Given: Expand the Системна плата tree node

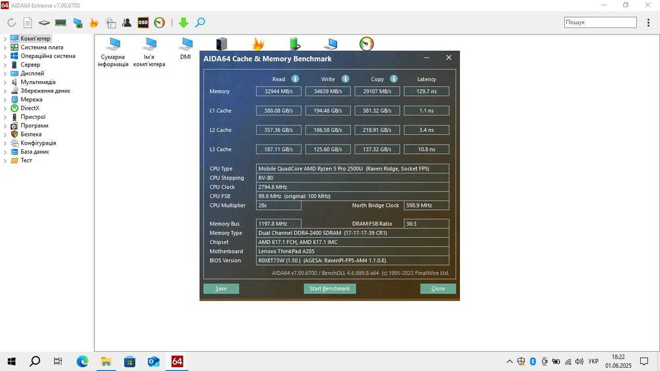Looking at the screenshot, I should 5,48.
